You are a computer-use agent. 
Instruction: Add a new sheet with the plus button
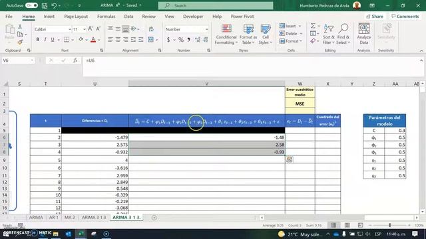(154, 218)
